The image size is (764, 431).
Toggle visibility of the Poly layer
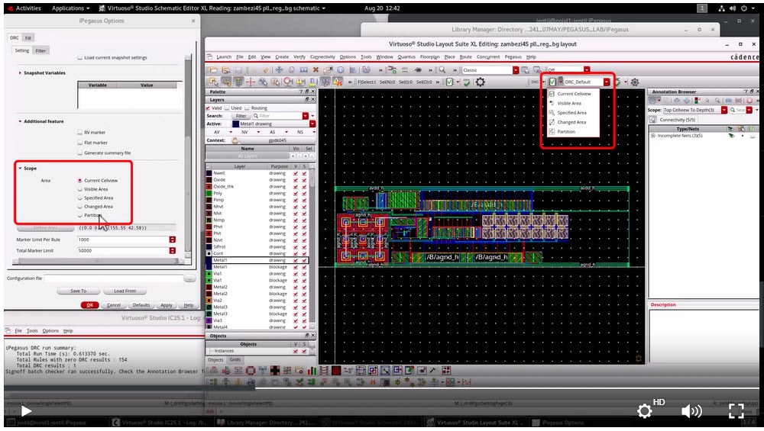(297, 194)
